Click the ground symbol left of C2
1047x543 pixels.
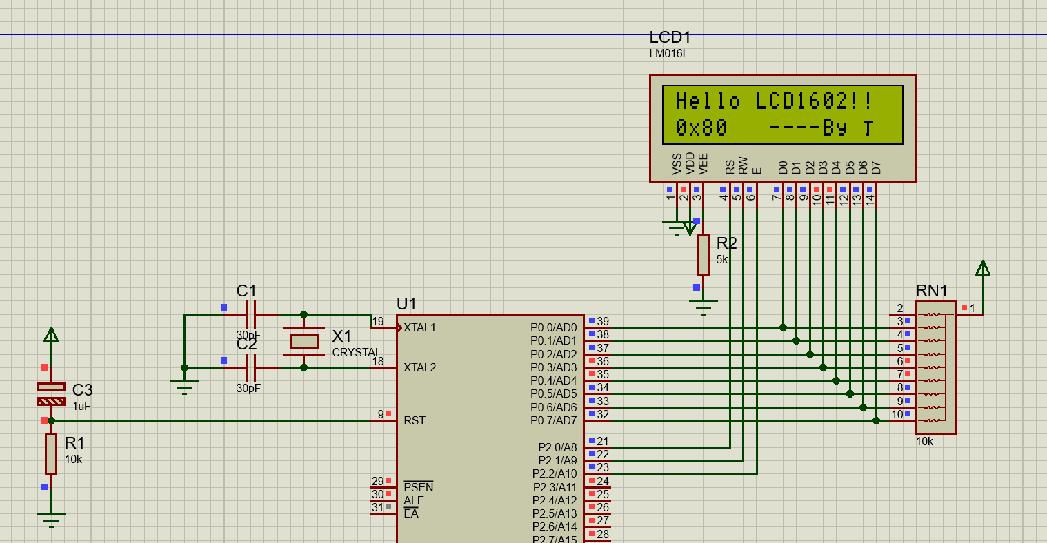(x=184, y=385)
